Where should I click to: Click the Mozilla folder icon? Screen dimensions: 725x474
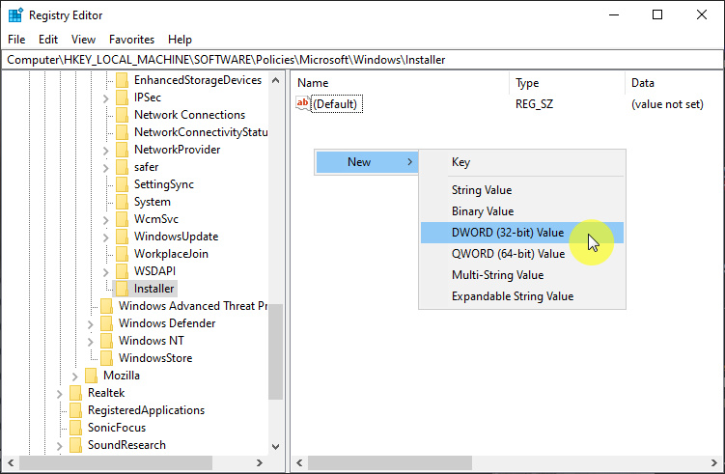pos(91,376)
